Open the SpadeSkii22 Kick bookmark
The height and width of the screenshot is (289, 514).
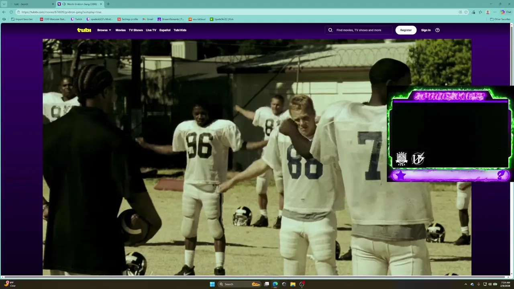coord(222,19)
